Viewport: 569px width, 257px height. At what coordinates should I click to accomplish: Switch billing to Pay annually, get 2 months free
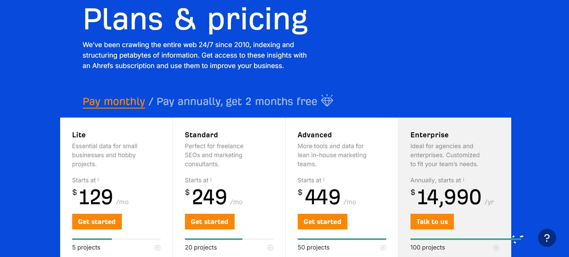click(x=236, y=101)
